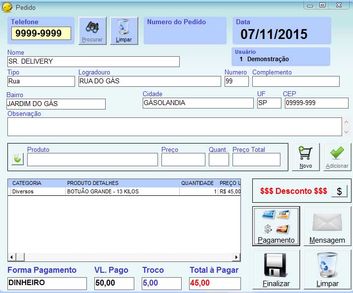Open Pagamento credit cards button
The width and height of the screenshot is (353, 293).
[x=276, y=226]
